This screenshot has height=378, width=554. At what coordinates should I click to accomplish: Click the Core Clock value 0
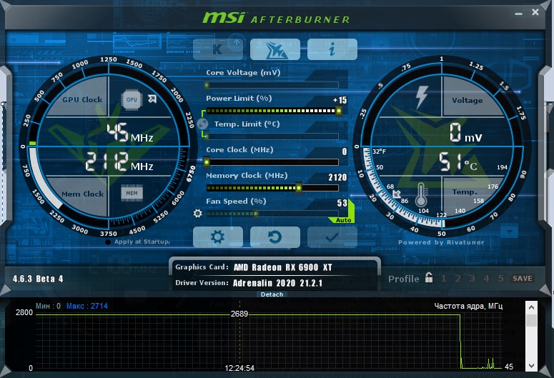click(x=345, y=152)
